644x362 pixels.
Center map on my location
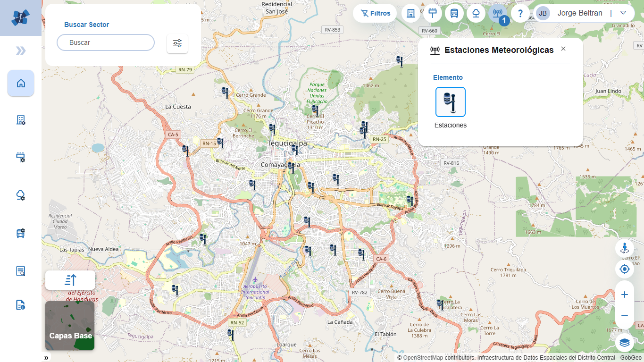625,269
